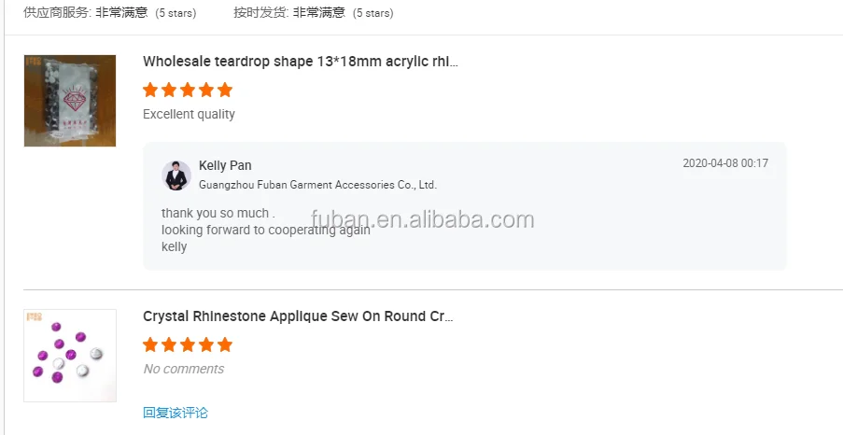Open the 'Crystal Rhinestone Applique Sew On' title

pos(298,316)
